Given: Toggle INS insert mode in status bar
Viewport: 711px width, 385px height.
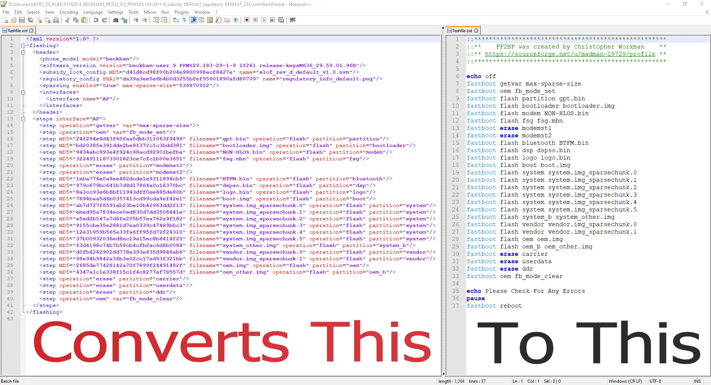Looking at the screenshot, I should [697, 381].
